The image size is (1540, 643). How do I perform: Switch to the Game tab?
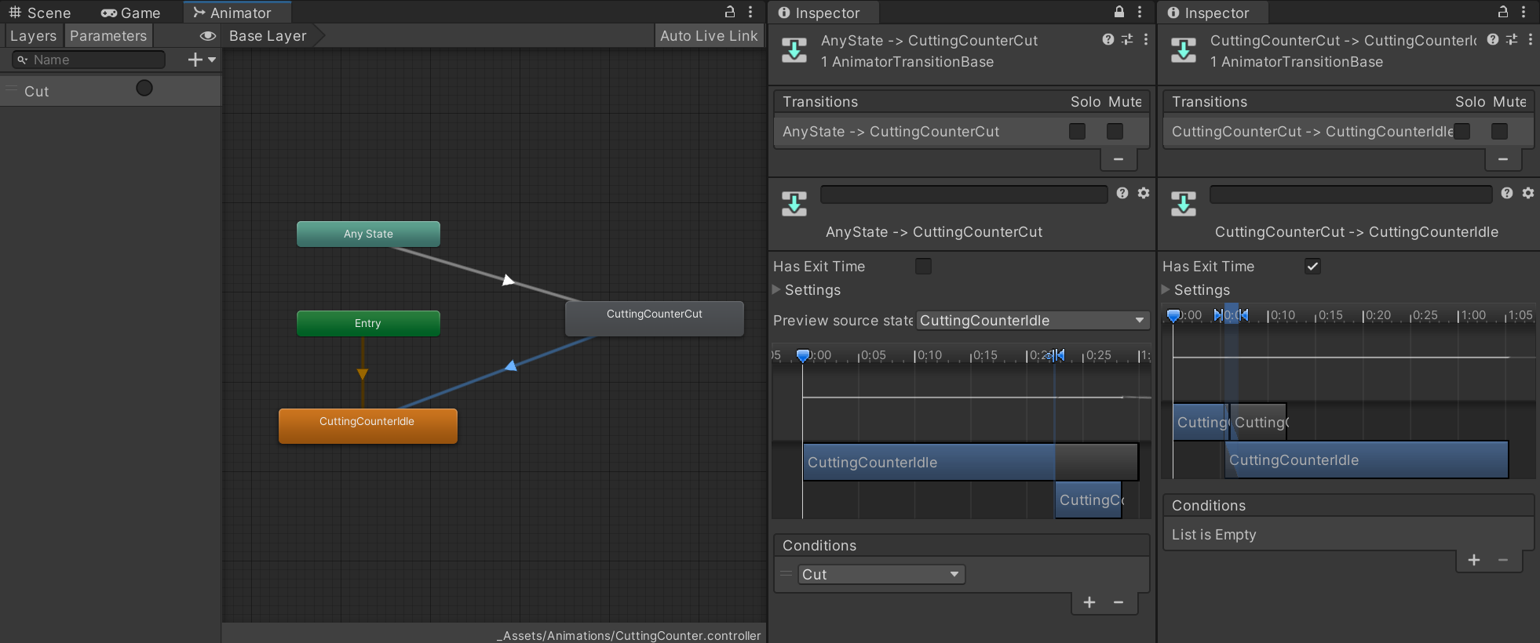(x=130, y=13)
